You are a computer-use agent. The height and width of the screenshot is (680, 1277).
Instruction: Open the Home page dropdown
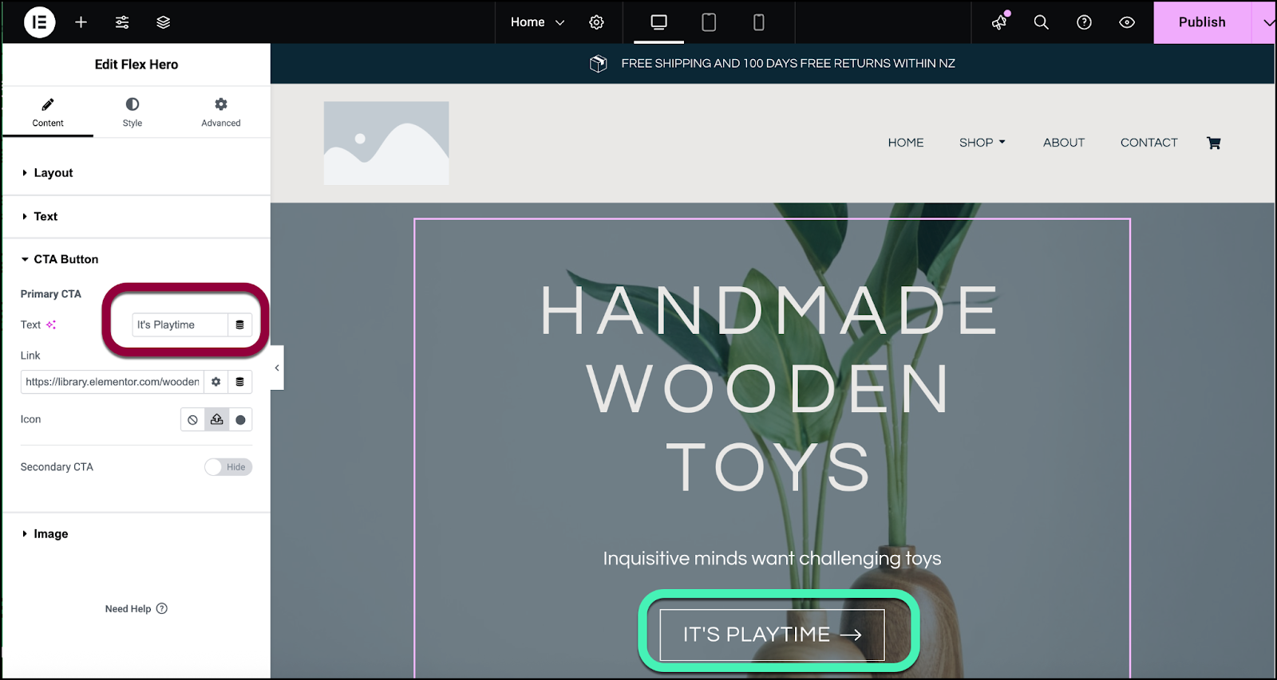[x=537, y=22]
